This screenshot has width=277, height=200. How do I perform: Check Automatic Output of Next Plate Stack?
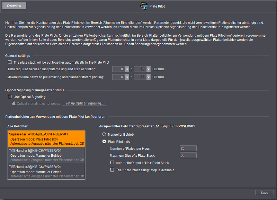[112, 163]
